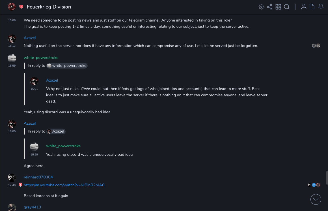Open the notifications bell icon
328x211 pixels.
(x=321, y=7)
